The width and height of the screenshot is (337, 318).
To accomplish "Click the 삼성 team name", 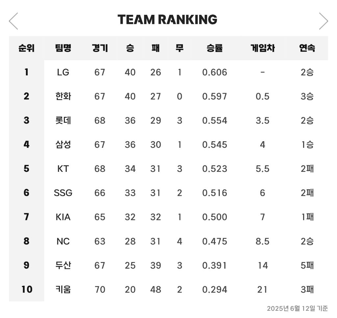I will click(x=63, y=145).
